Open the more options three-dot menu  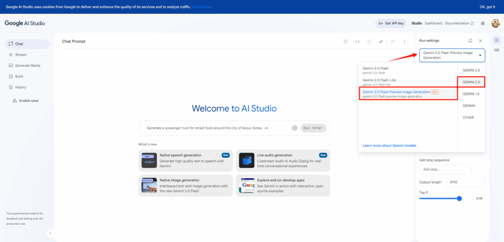coord(405,41)
